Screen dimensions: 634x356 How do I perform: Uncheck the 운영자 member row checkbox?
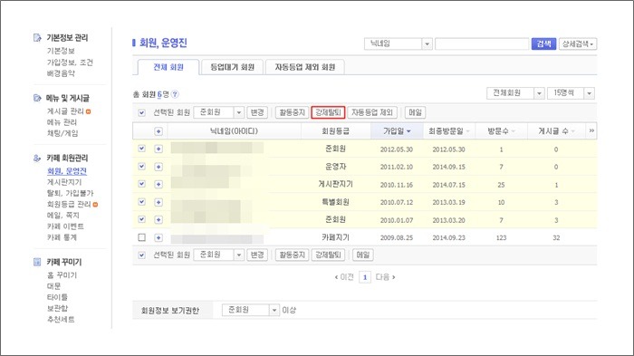(141, 167)
